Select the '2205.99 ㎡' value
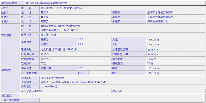Image resolution: width=206 pixels, height=103 pixels. pyautogui.click(x=153, y=68)
